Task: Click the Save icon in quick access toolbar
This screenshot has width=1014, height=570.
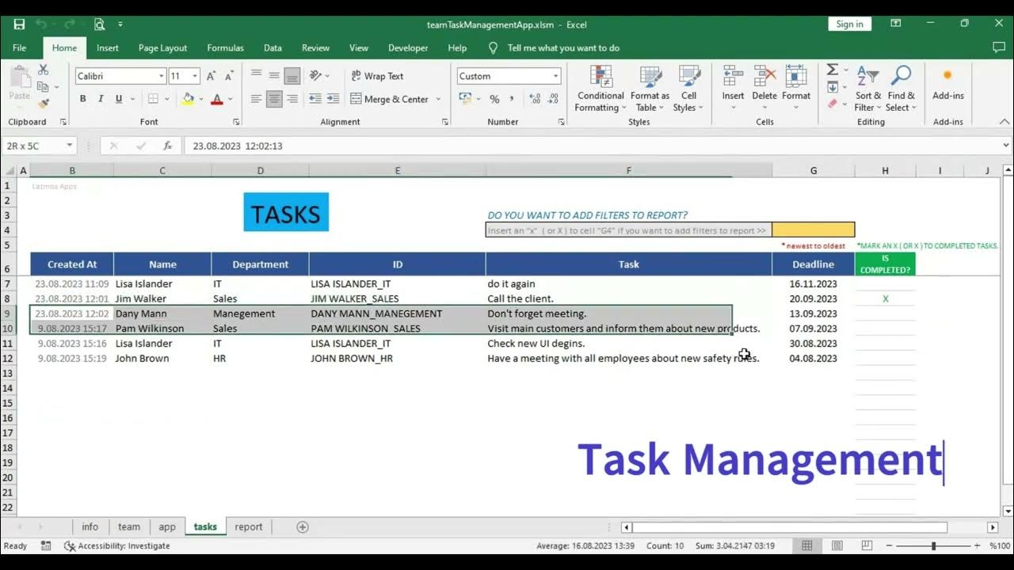Action: click(19, 25)
